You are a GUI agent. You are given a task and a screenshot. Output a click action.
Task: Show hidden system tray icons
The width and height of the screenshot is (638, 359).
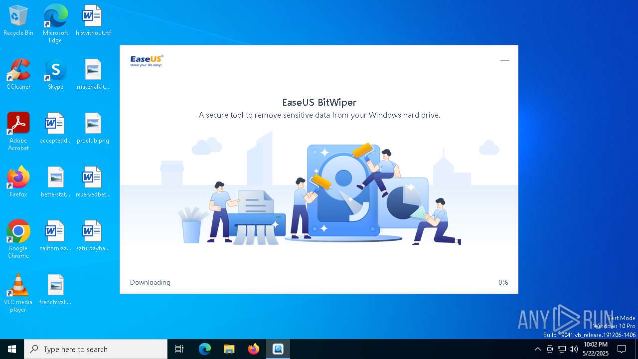(537, 349)
